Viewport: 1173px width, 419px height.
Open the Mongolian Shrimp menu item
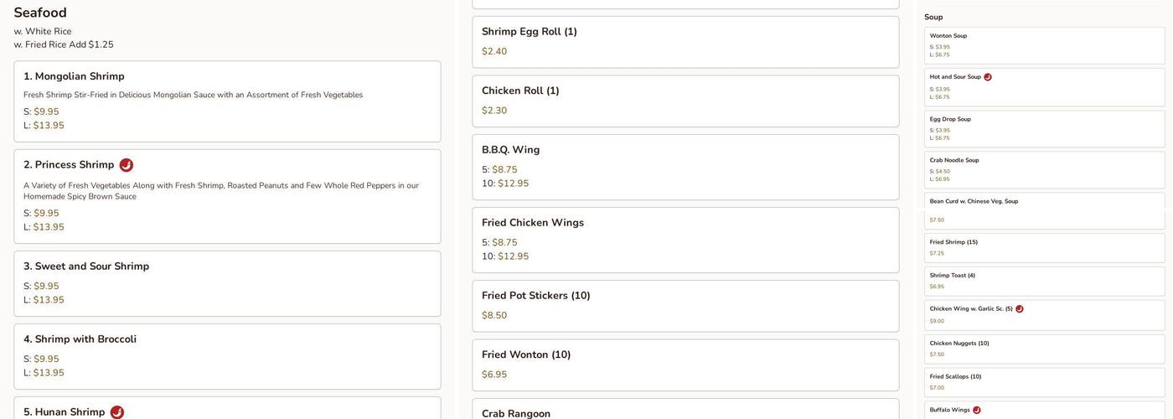tap(227, 101)
